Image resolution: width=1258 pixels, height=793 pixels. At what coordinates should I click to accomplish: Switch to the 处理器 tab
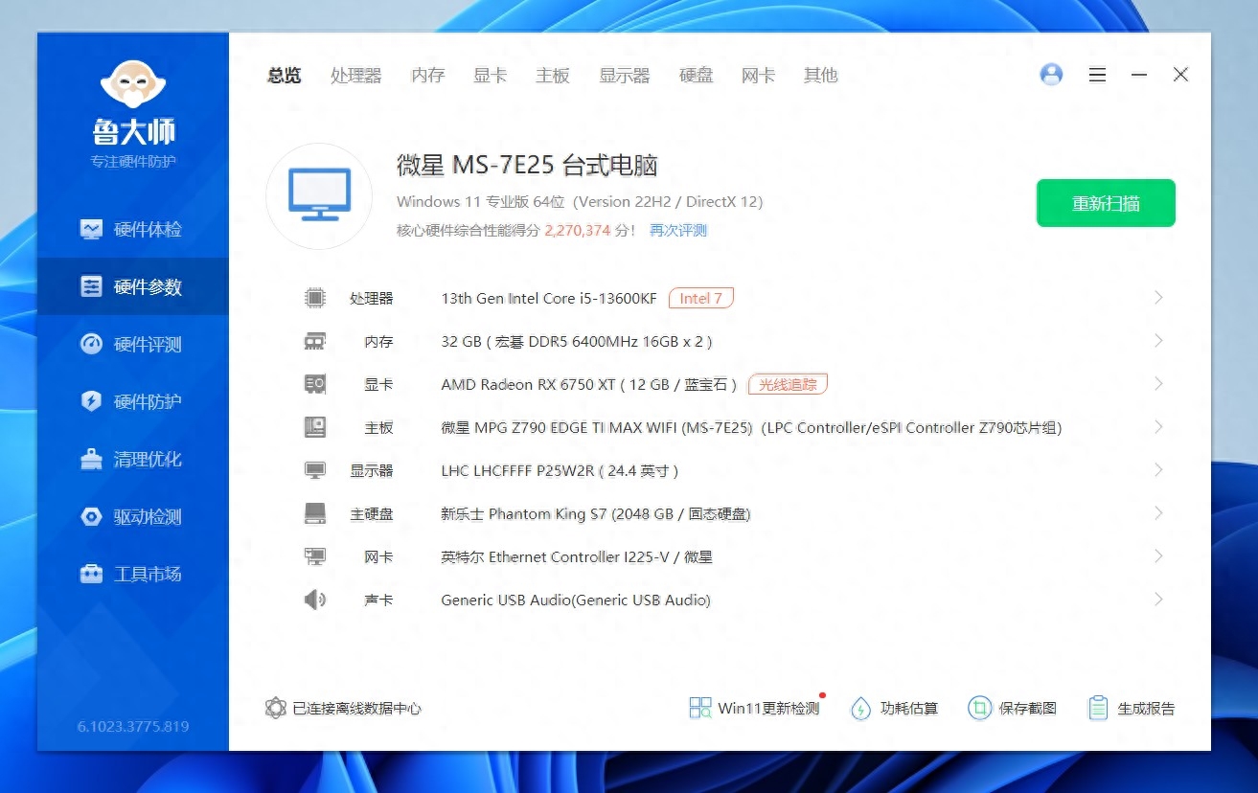(356, 76)
